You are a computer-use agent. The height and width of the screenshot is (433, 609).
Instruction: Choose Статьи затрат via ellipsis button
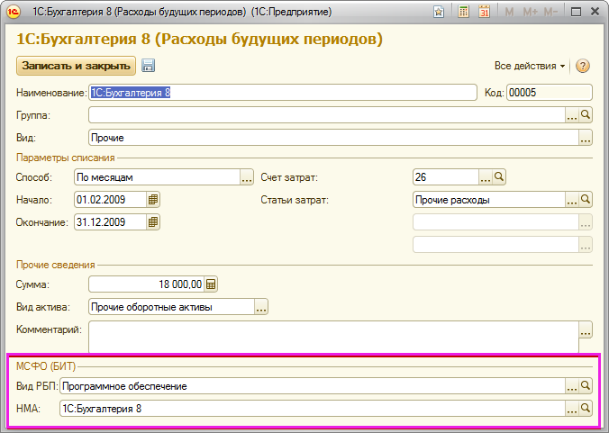click(571, 200)
